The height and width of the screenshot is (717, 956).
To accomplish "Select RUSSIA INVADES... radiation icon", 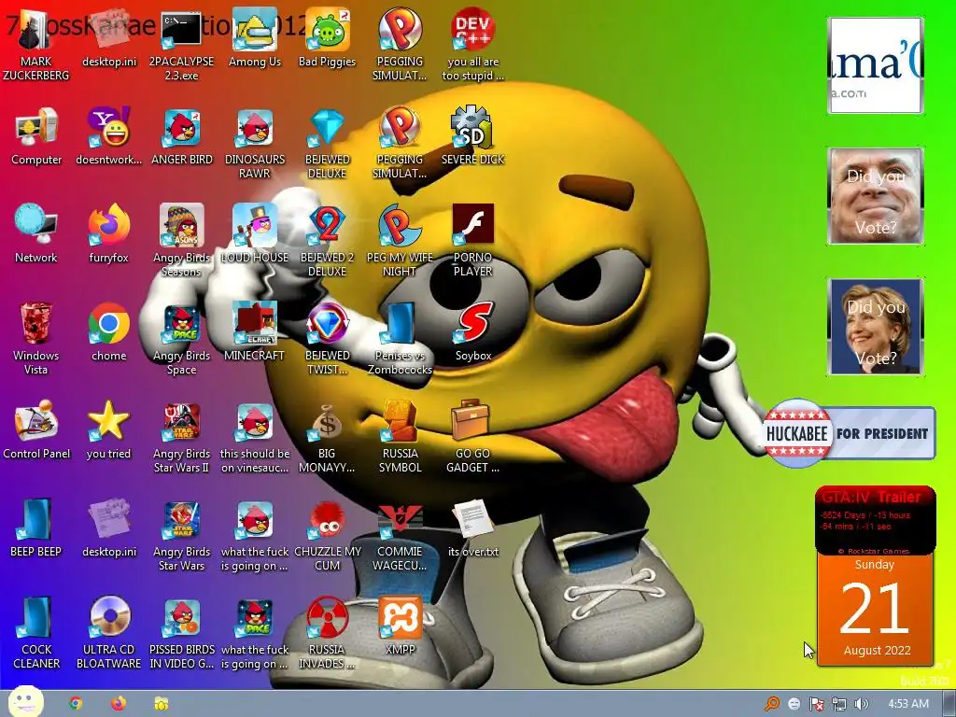I will (327, 634).
